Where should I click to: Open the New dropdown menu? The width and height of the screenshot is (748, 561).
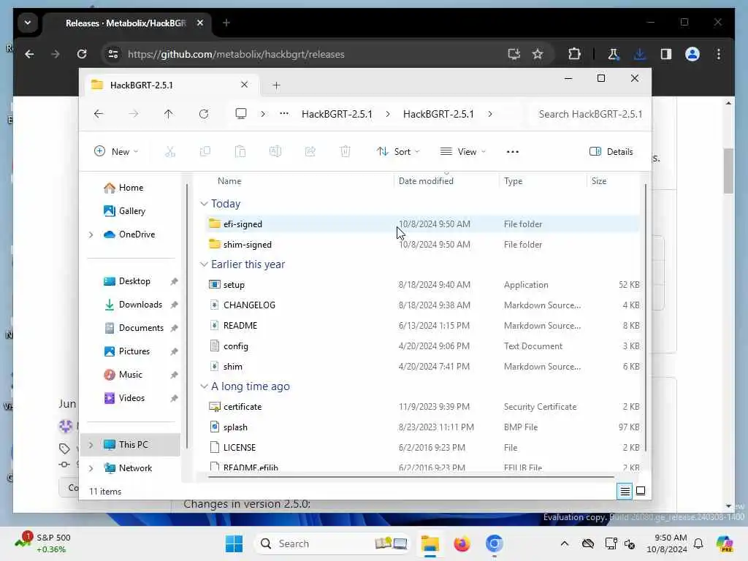116,152
